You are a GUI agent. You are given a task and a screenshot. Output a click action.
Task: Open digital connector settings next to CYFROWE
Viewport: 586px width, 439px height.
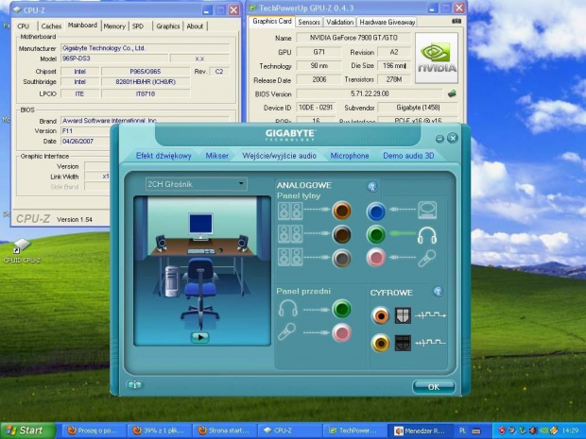point(439,292)
